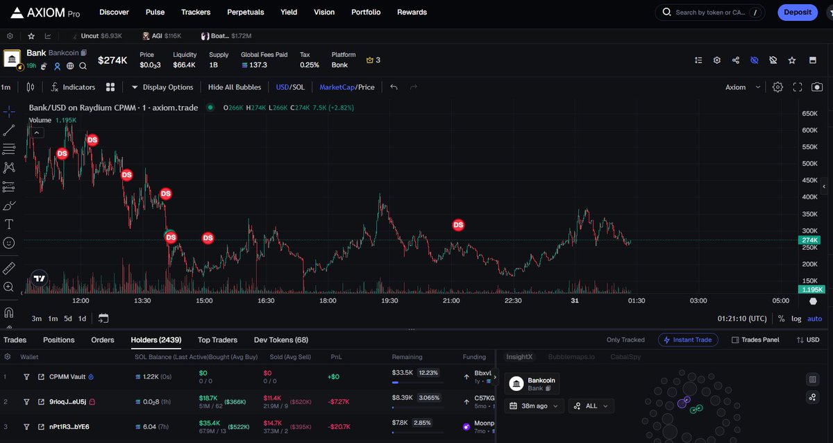833x443 pixels.
Task: Click the Deposit button
Action: 798,12
